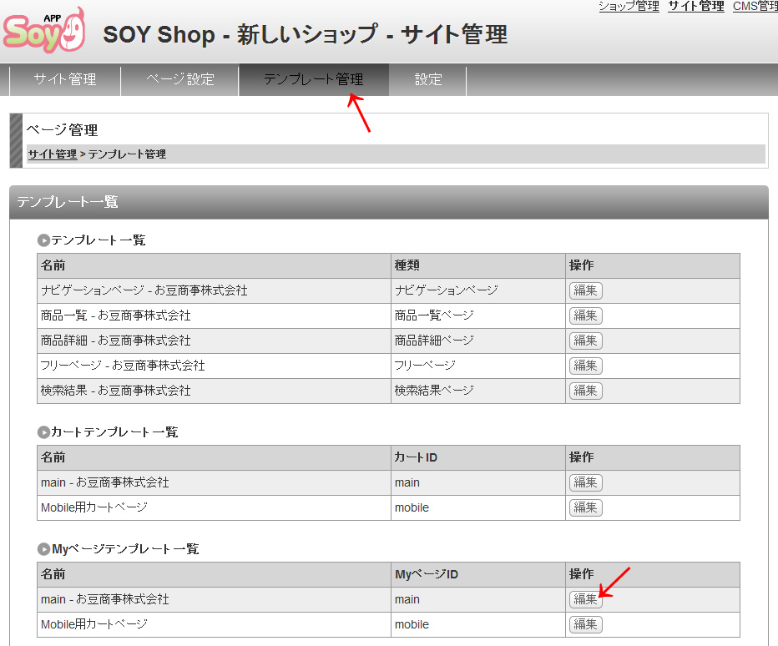
Task: Click the main MyページID cell
Action: click(478, 599)
